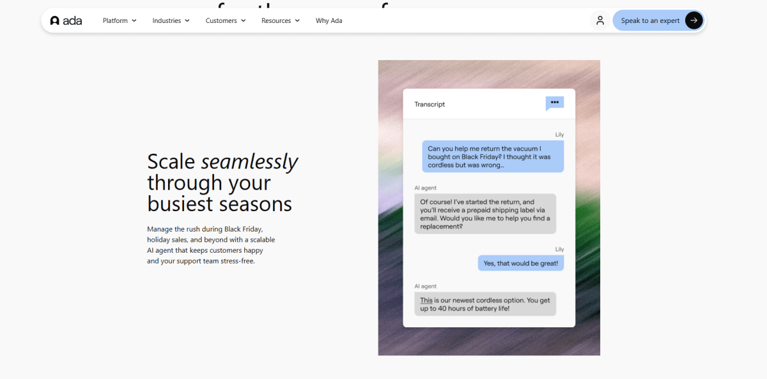Open the Customers menu

[x=226, y=20]
